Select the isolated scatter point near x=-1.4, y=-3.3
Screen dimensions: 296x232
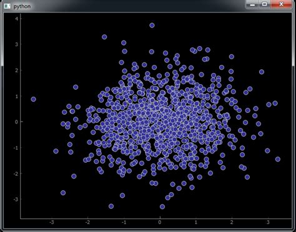pyautogui.click(x=111, y=206)
